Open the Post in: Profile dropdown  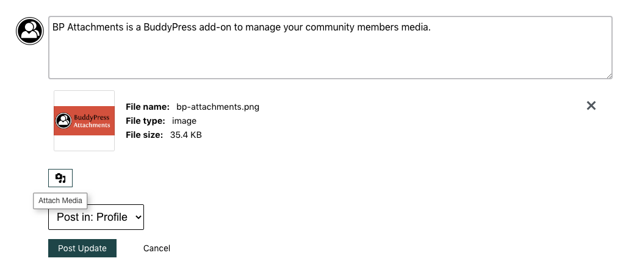point(96,217)
